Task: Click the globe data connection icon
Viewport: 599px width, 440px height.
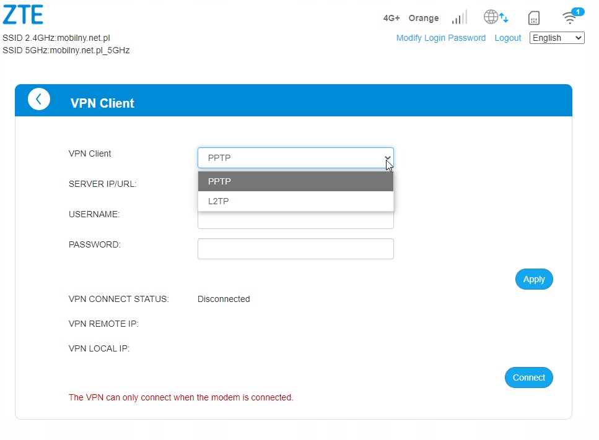Action: [x=496, y=17]
